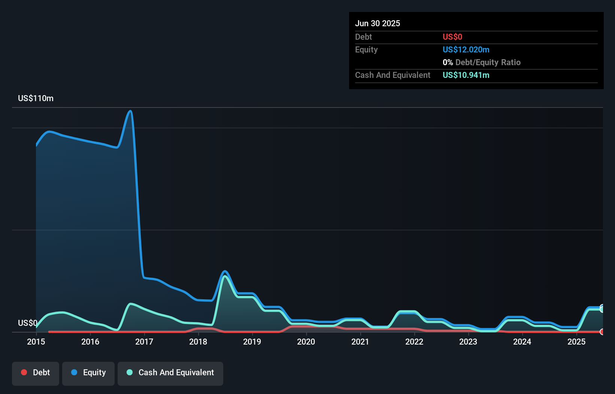
Task: Open the 2025 year section on the axis
Action: coord(577,342)
